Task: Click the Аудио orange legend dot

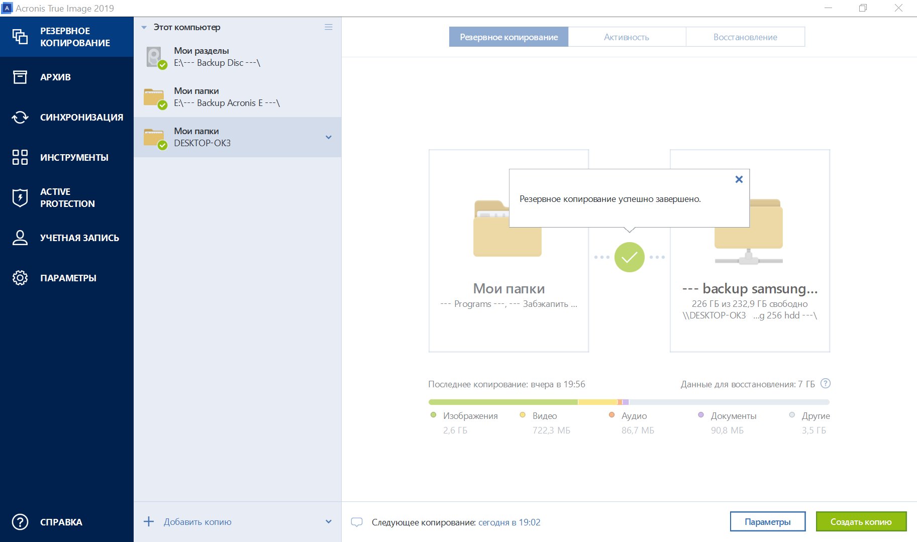Action: pos(612,415)
